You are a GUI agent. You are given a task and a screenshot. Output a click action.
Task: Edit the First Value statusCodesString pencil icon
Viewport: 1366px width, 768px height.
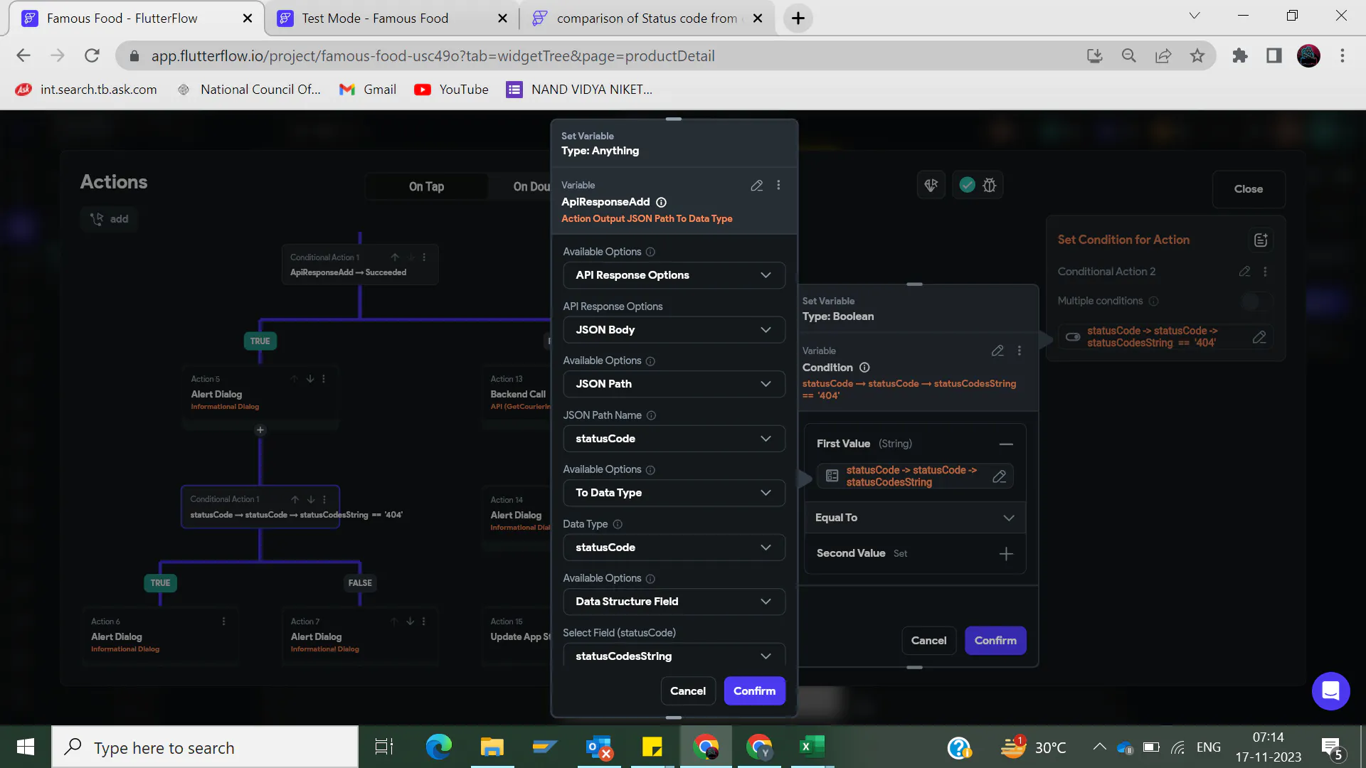click(x=999, y=476)
